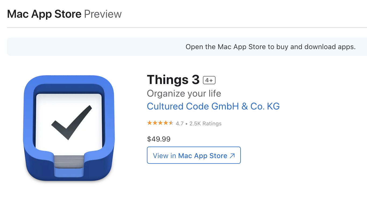
Task: Click the Things 3 app title
Action: (x=172, y=80)
